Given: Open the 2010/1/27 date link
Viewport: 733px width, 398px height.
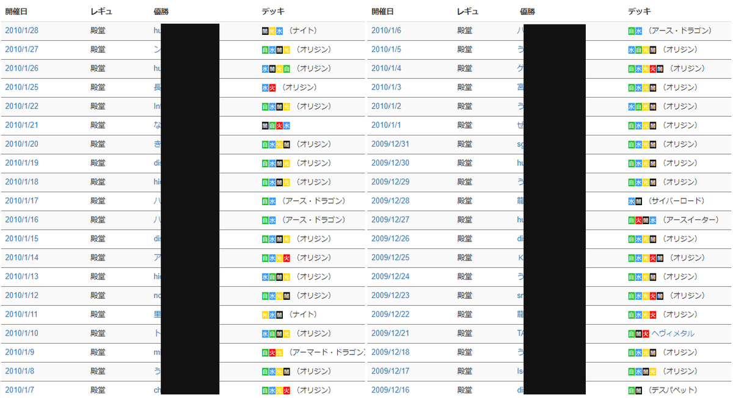Looking at the screenshot, I should (x=21, y=49).
